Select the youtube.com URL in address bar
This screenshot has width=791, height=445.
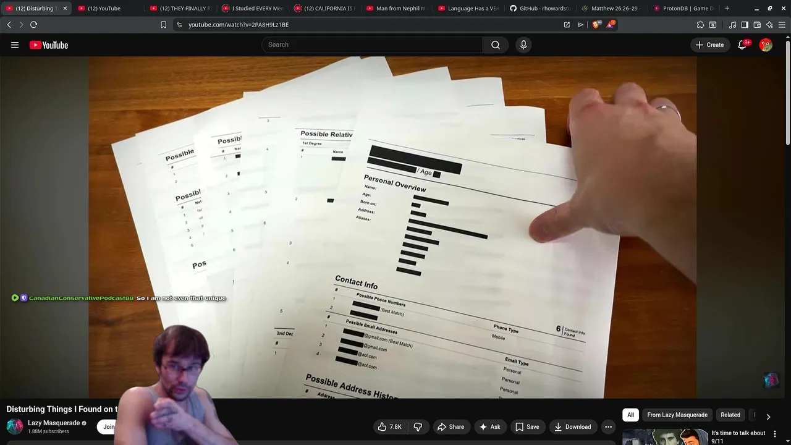[239, 25]
